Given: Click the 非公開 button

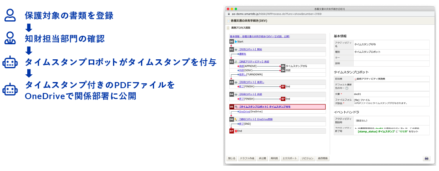Looking at the screenshot, I should point(262,158).
